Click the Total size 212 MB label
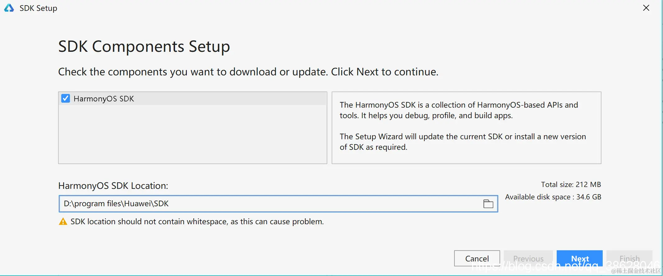Viewport: 663px width, 276px height. [571, 185]
